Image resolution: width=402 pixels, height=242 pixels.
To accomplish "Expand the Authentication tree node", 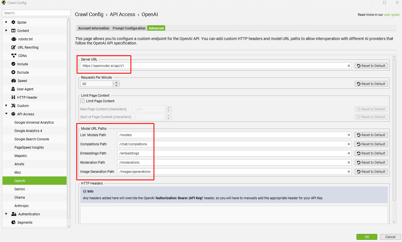I will pyautogui.click(x=6, y=214).
